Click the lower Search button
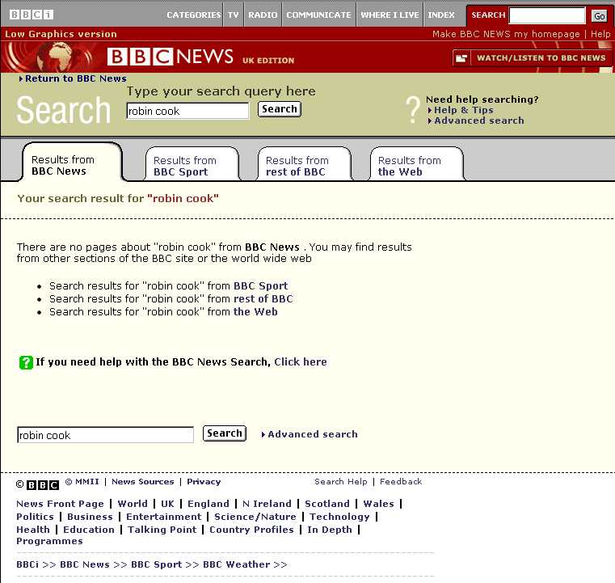The width and height of the screenshot is (615, 583). [225, 433]
